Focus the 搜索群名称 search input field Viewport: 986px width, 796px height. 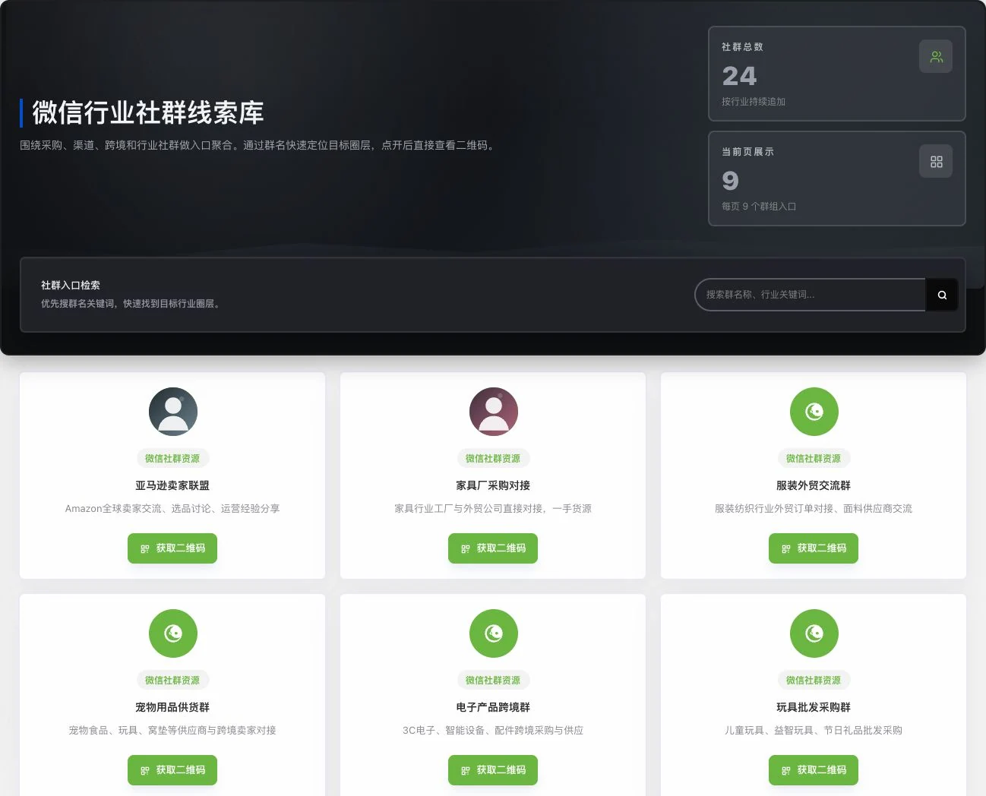click(811, 295)
